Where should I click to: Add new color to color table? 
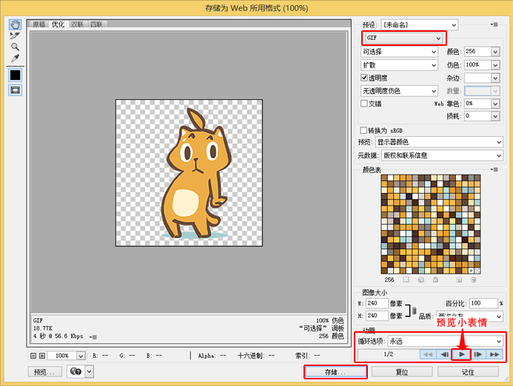click(459, 280)
